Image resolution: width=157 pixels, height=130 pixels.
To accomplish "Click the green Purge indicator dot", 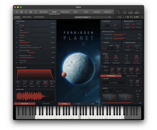I will pos(128,17).
